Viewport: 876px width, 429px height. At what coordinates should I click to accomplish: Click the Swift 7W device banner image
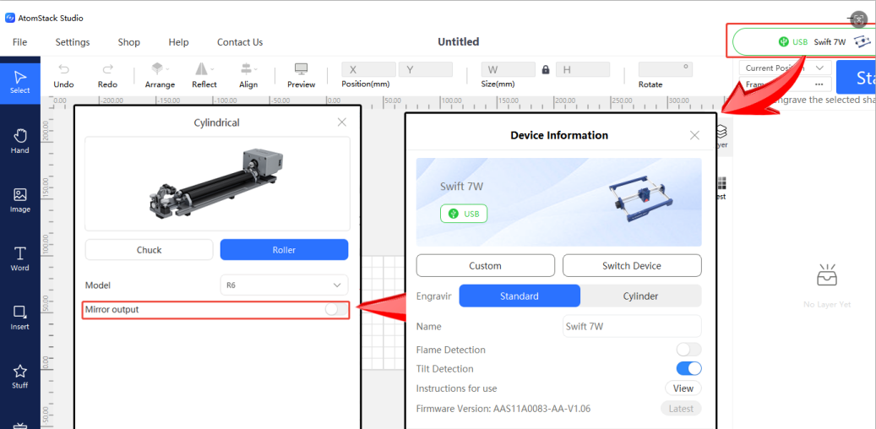click(x=558, y=202)
